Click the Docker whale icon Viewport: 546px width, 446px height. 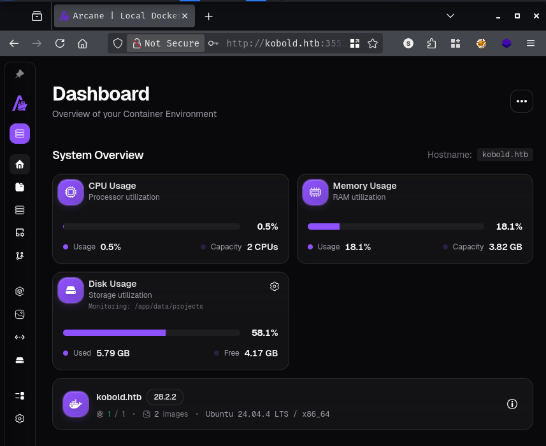pyautogui.click(x=76, y=404)
